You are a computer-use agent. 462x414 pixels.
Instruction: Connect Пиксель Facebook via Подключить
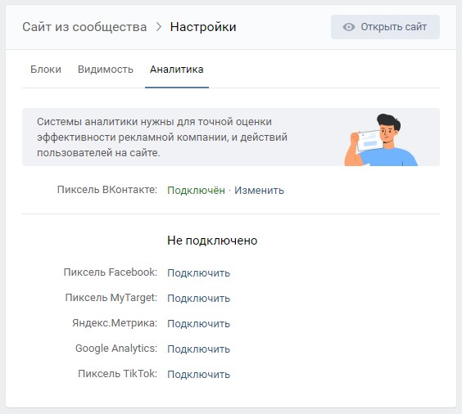[198, 273]
